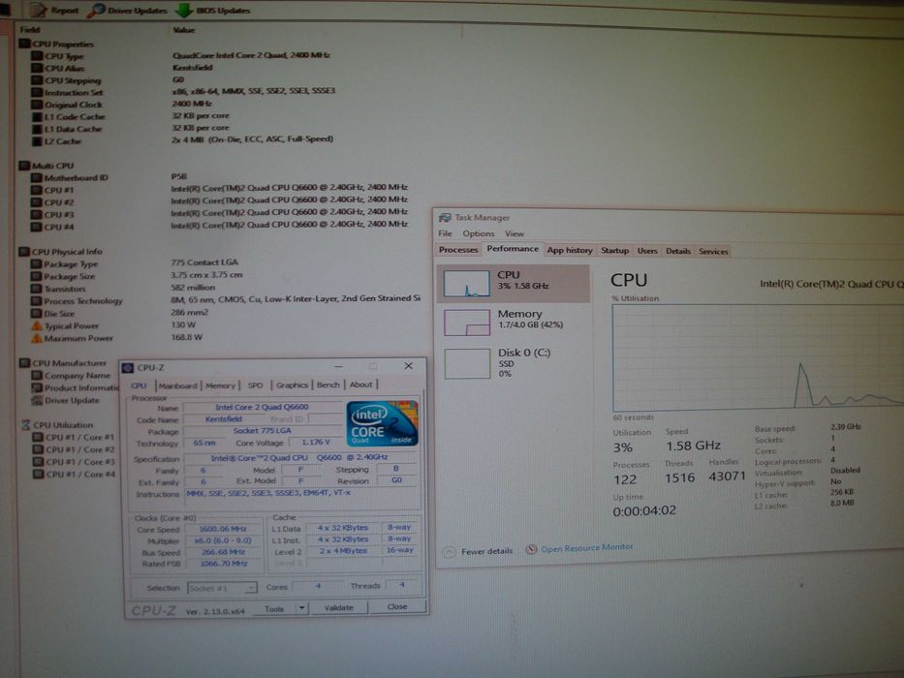Click the Driver Update row icon
The height and width of the screenshot is (678, 904).
click(x=38, y=400)
